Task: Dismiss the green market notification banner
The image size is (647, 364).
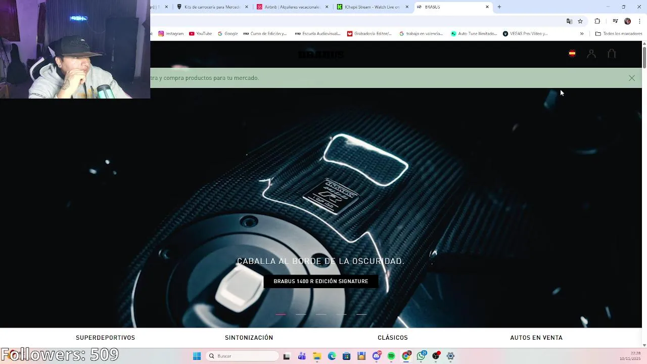Action: click(x=632, y=78)
